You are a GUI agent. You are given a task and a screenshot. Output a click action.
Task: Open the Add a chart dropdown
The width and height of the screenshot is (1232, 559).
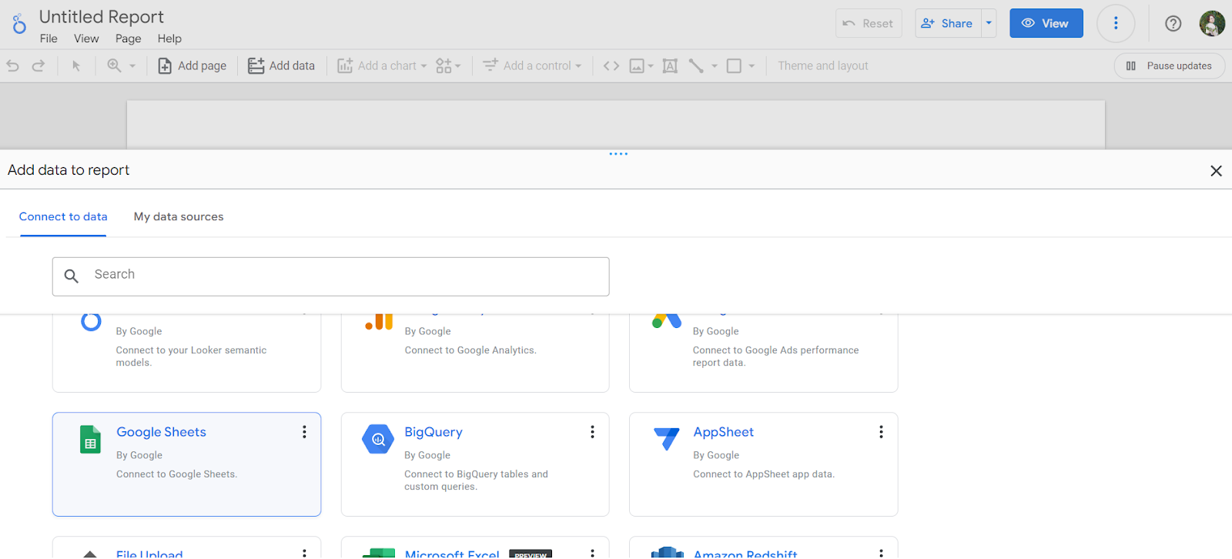click(382, 66)
